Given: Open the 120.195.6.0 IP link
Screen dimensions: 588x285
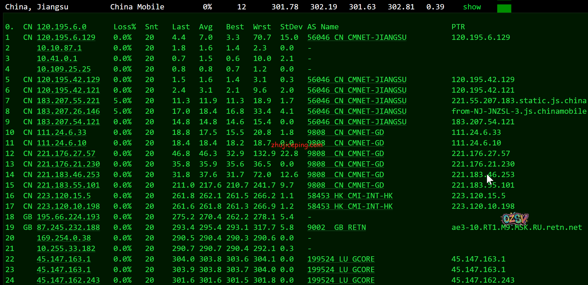Looking at the screenshot, I should click(61, 27).
